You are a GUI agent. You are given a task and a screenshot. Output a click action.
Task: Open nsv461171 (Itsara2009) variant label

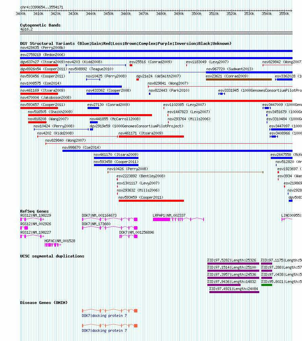(141, 133)
